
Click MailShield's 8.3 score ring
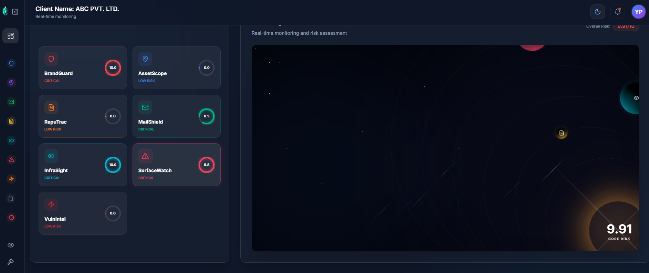pos(207,116)
